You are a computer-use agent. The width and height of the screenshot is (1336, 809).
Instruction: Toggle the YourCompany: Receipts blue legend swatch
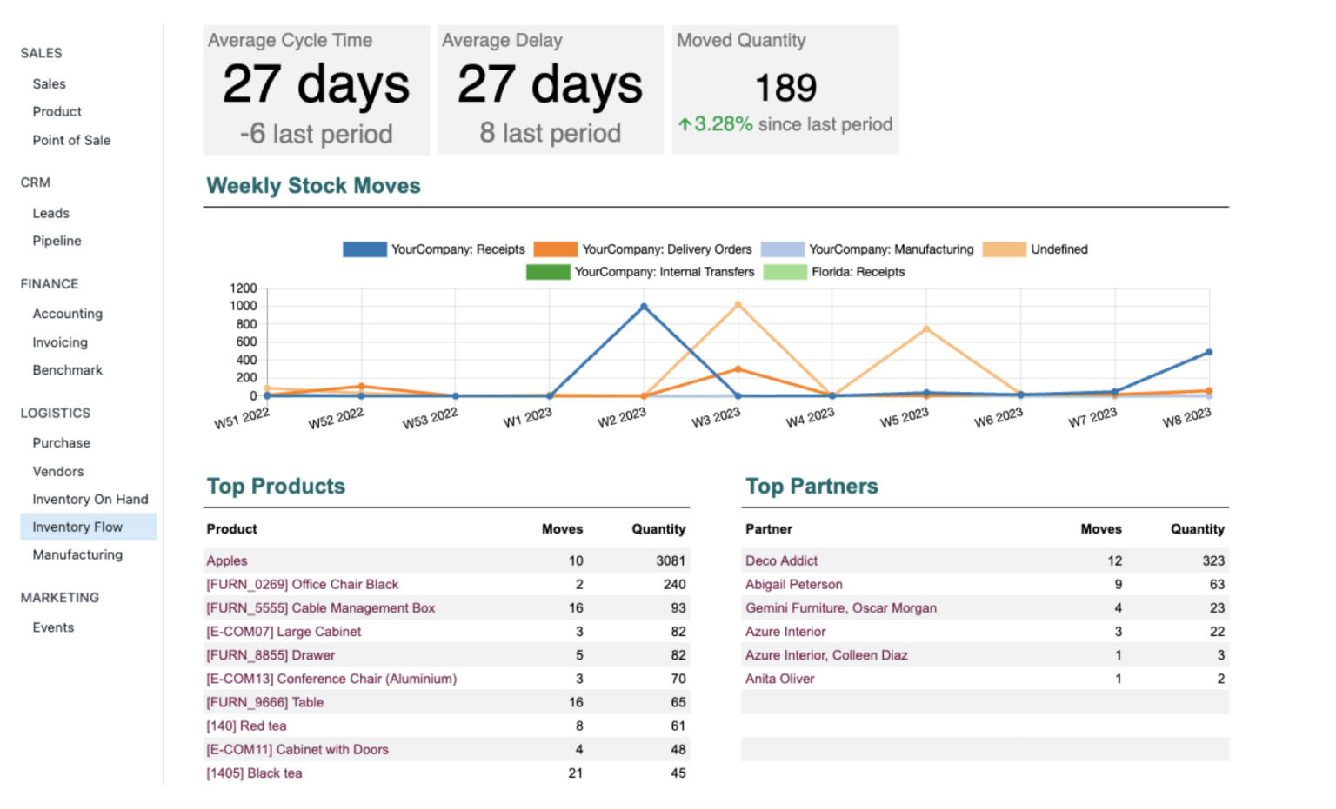pos(364,249)
